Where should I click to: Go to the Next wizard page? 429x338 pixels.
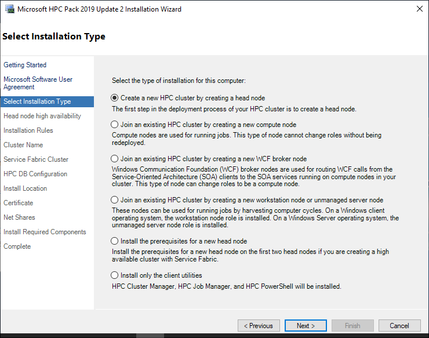[306, 326]
